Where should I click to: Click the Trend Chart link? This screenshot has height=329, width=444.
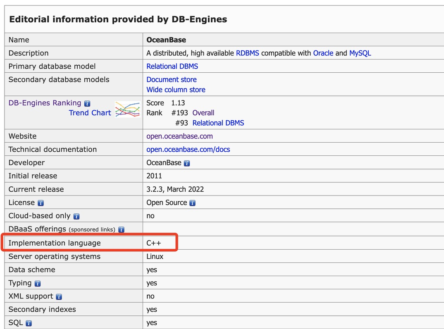click(90, 113)
